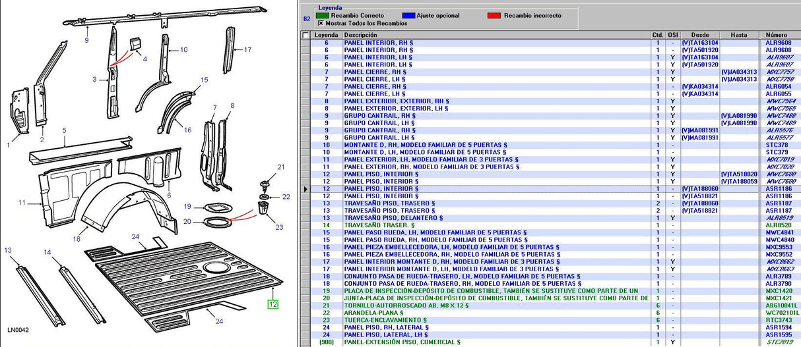Screen dimensions: 801x347
Task: Click the screw callout number 21
Action: click(280, 167)
